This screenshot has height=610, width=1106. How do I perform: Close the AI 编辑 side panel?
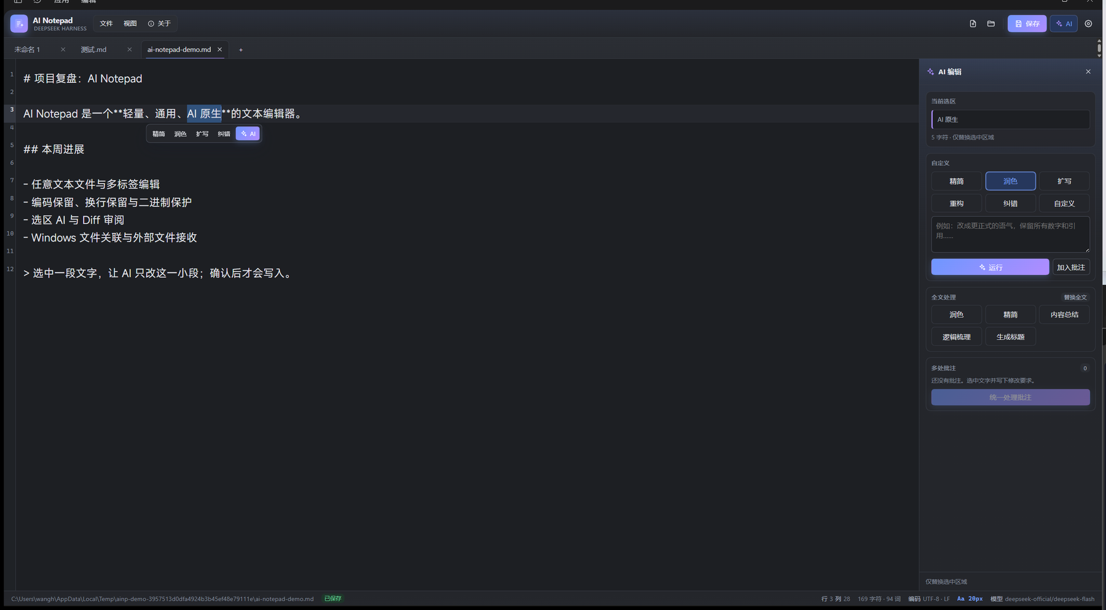pyautogui.click(x=1088, y=72)
